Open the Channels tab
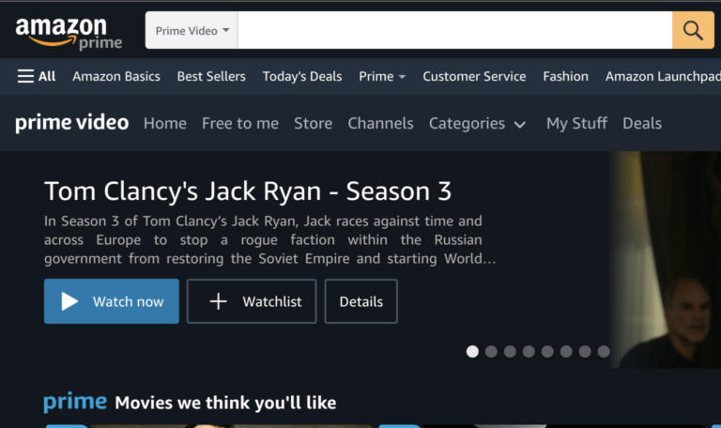Screen dimensions: 721x428 tap(381, 123)
